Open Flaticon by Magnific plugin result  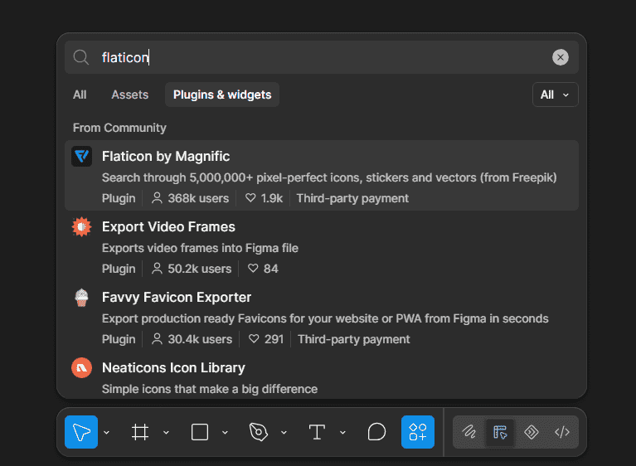(321, 175)
